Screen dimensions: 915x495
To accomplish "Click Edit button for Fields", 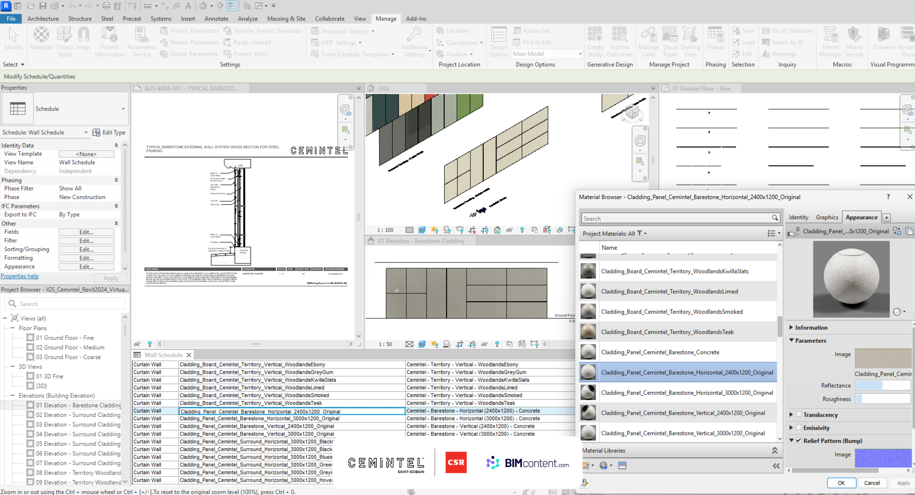I will [86, 232].
